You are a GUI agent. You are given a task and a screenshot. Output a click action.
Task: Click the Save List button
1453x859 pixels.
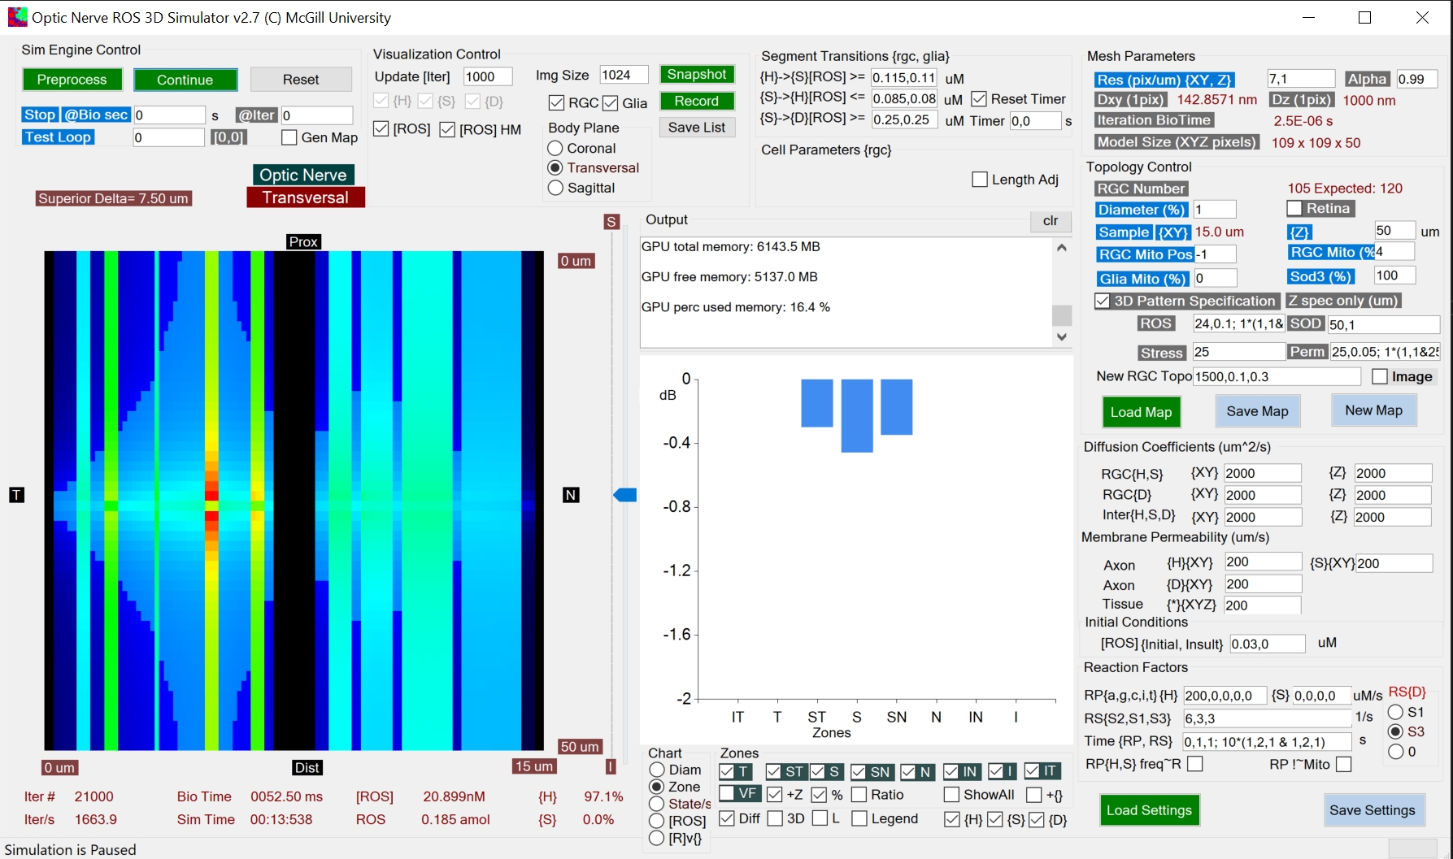click(x=697, y=127)
